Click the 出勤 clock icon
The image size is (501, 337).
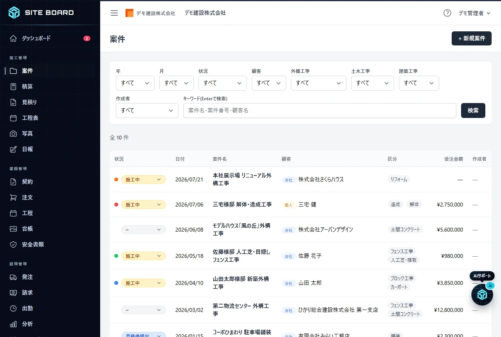[13, 308]
